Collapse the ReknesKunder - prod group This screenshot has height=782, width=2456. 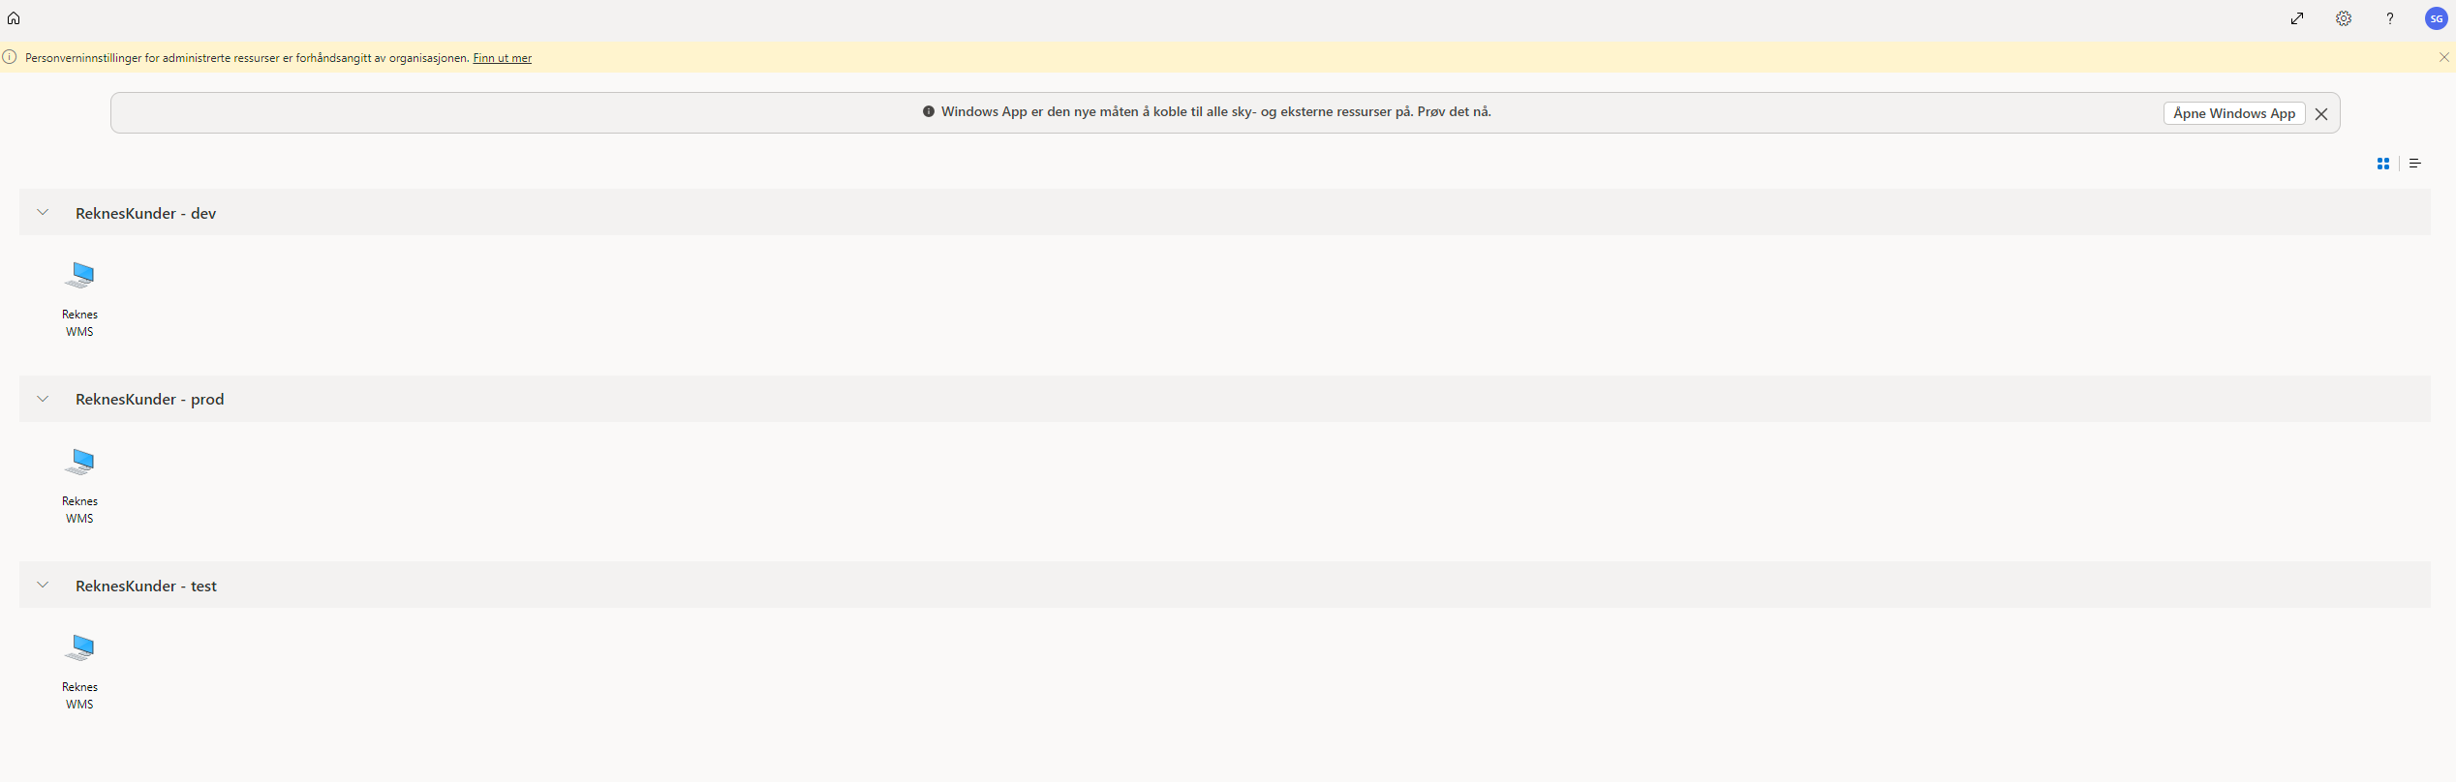(x=43, y=399)
